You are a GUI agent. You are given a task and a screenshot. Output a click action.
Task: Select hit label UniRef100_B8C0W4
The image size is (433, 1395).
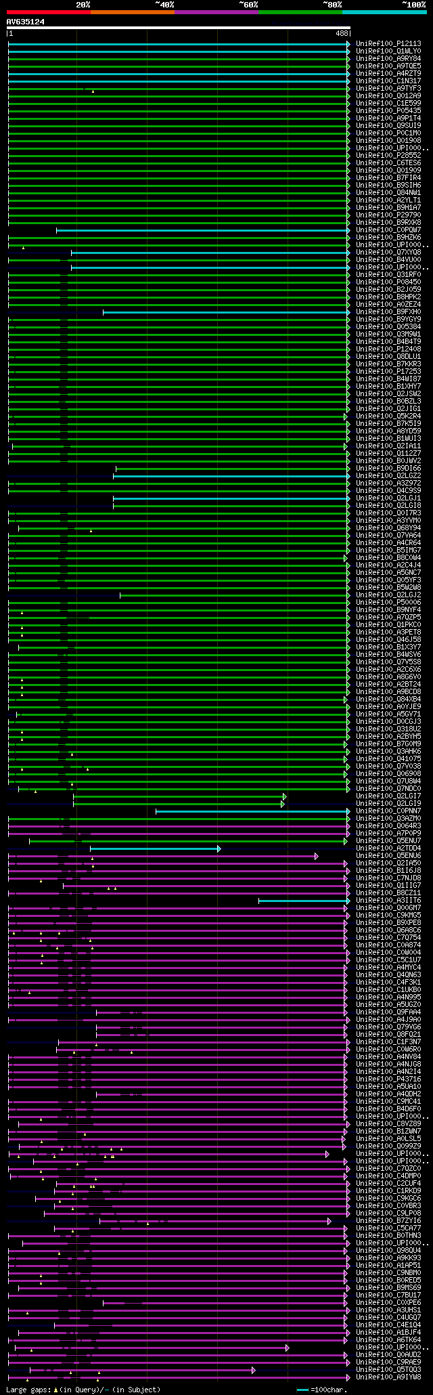(x=388, y=557)
